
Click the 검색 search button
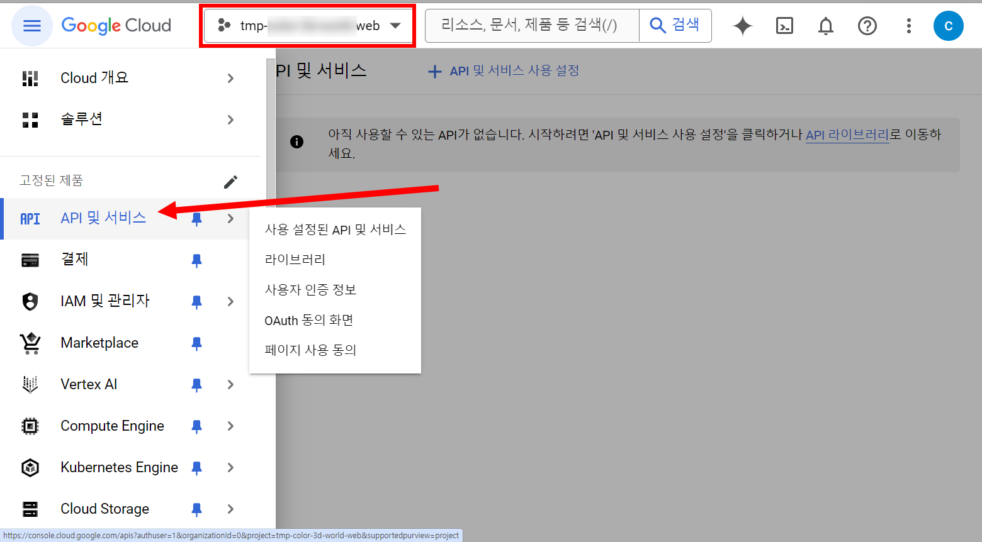pyautogui.click(x=675, y=26)
